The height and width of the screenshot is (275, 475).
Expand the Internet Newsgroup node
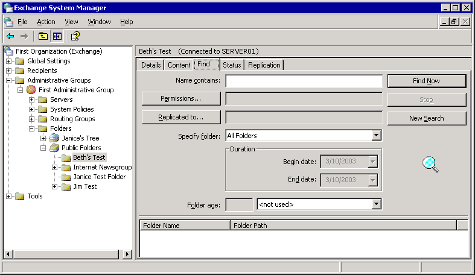pos(54,167)
